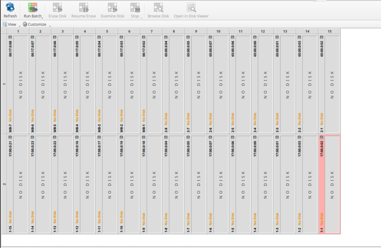
Task: Select column header 8
Action: (x=174, y=31)
